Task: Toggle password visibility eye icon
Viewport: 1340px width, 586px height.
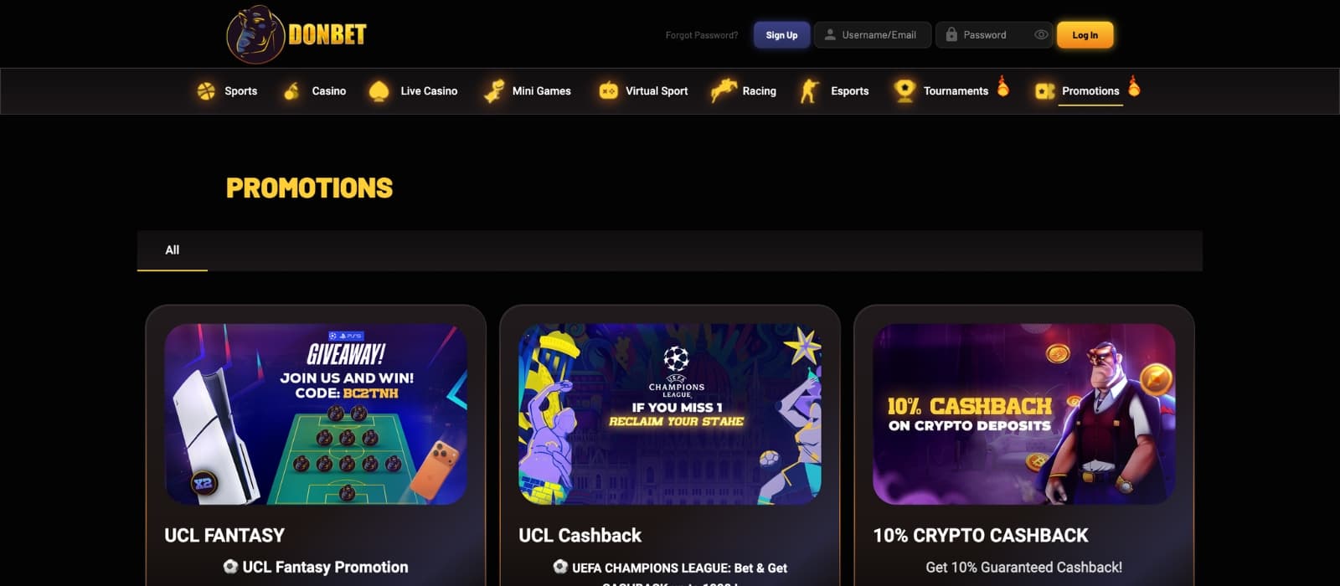Action: point(1041,34)
